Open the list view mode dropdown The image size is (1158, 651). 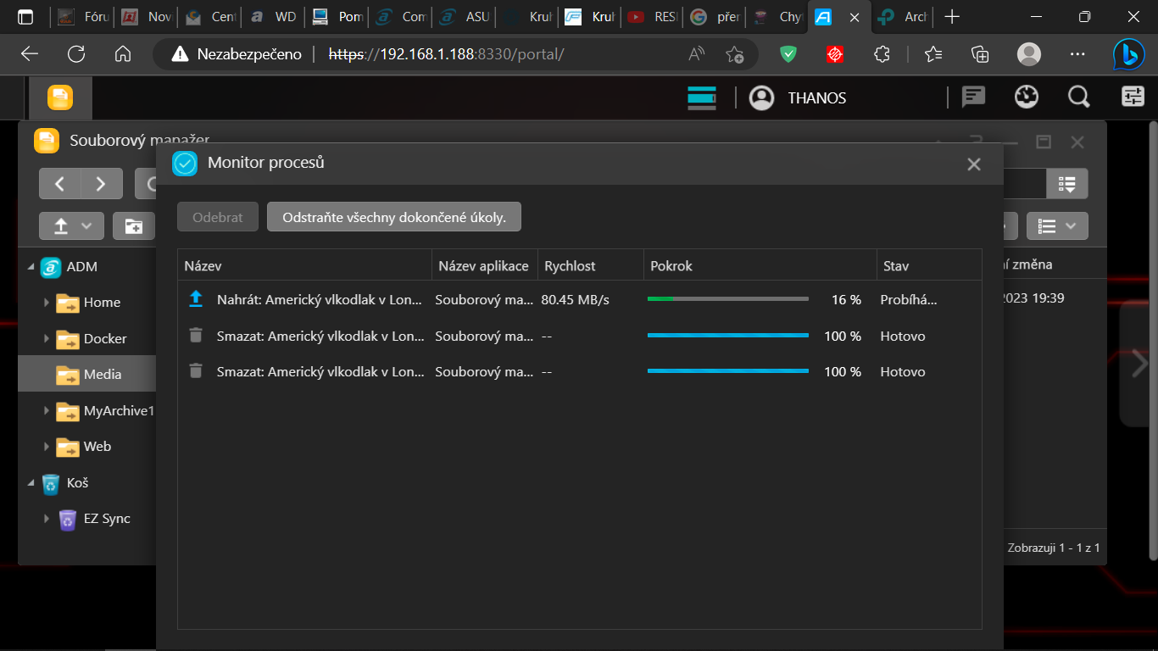click(1057, 226)
